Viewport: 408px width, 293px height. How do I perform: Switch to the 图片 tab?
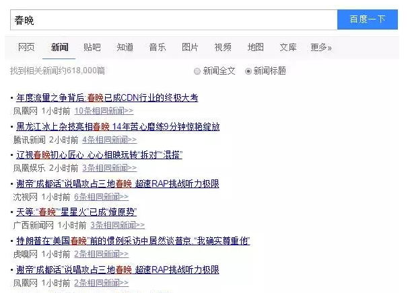(x=190, y=47)
